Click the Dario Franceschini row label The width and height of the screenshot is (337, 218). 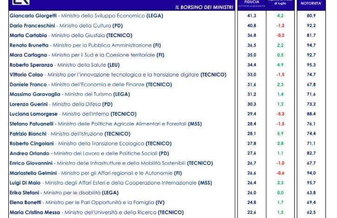coord(29,26)
